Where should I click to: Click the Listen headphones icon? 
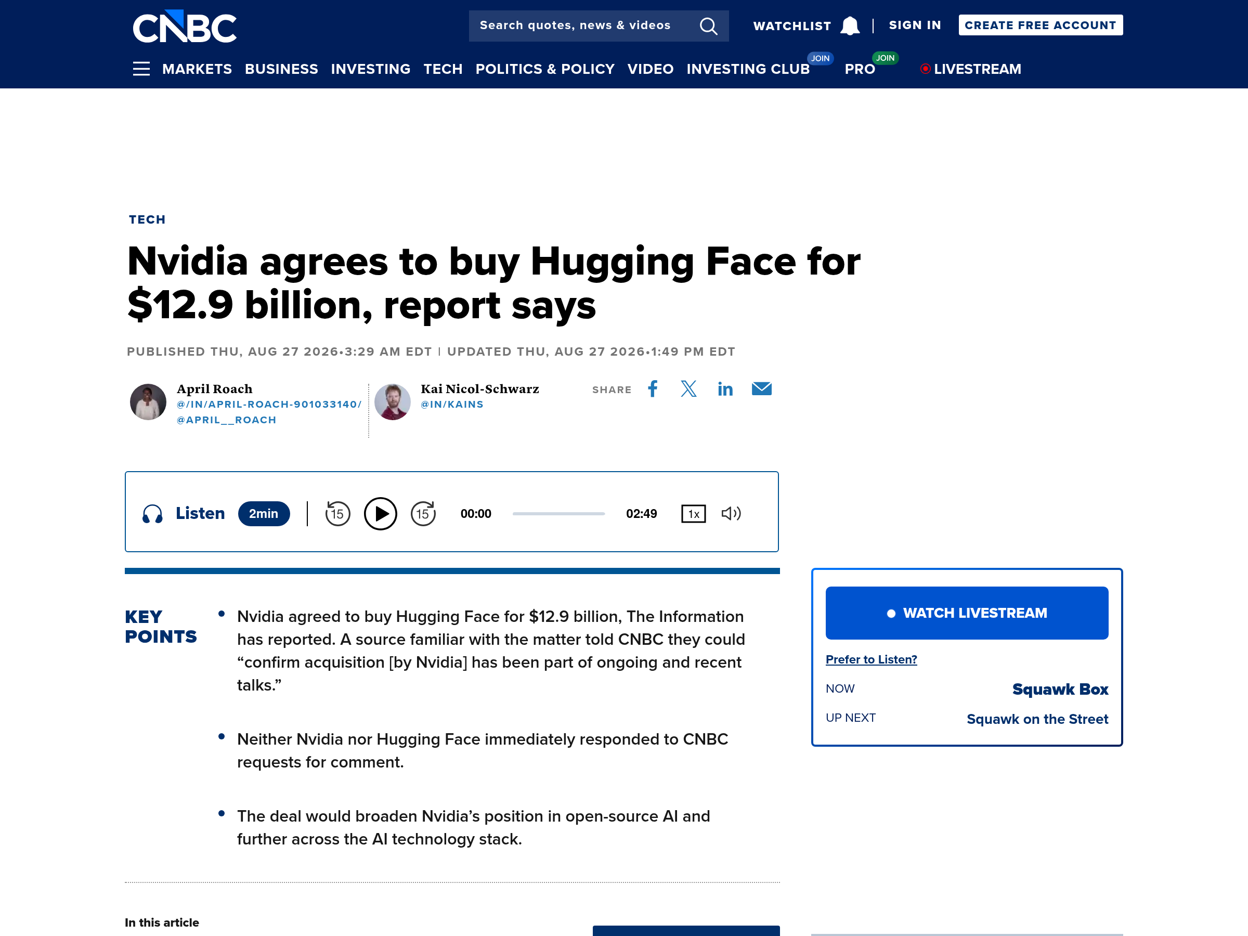click(152, 513)
